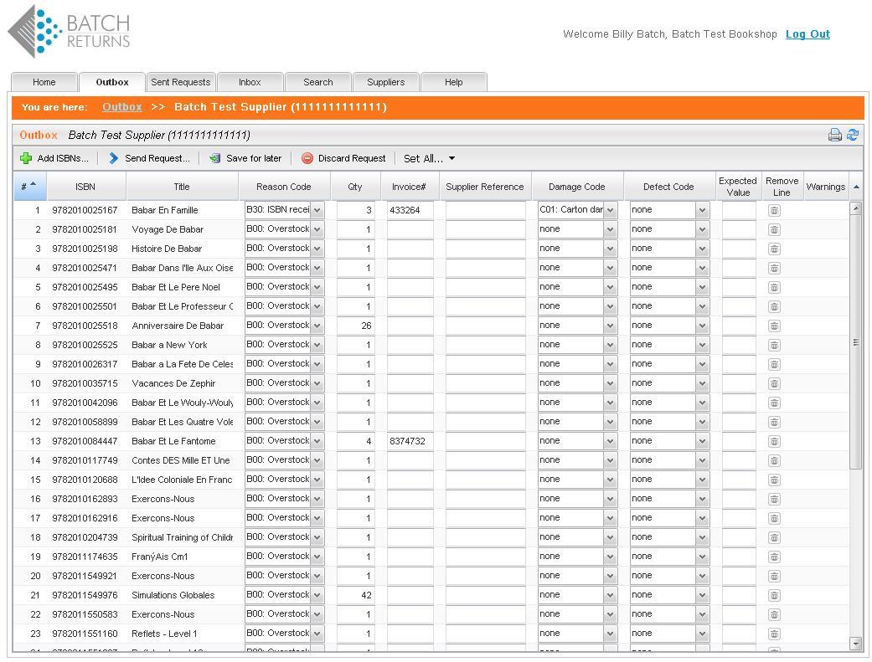The width and height of the screenshot is (872, 662).
Task: Delete row 9 using its trash icon
Action: pos(774,364)
